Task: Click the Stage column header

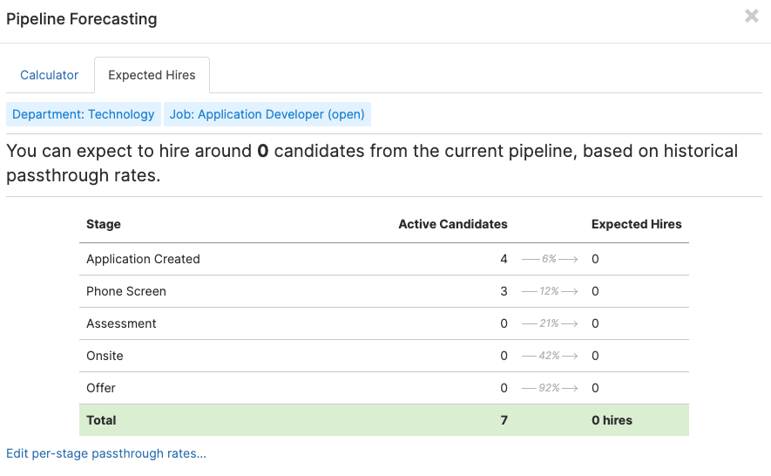Action: pyautogui.click(x=104, y=224)
